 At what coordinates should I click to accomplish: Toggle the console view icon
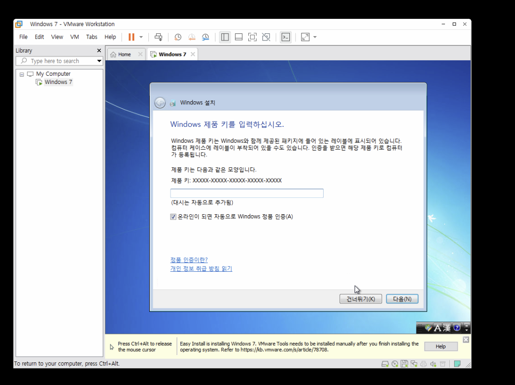(x=286, y=37)
